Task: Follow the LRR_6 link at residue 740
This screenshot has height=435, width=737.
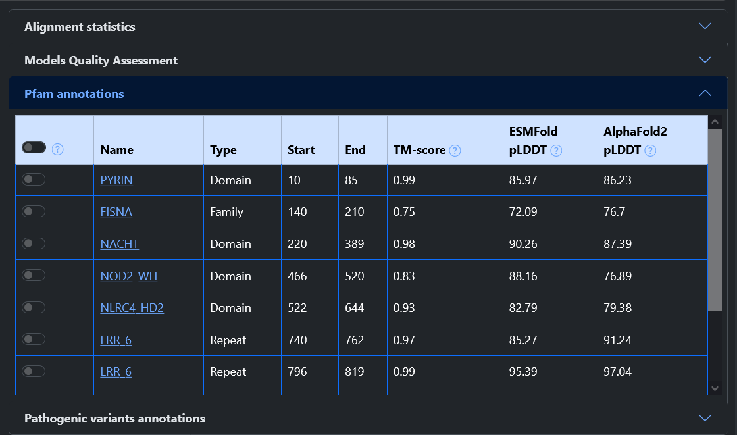Action: pos(116,340)
